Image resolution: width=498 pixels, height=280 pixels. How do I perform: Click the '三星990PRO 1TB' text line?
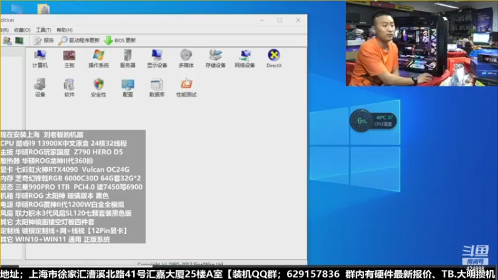point(72,187)
